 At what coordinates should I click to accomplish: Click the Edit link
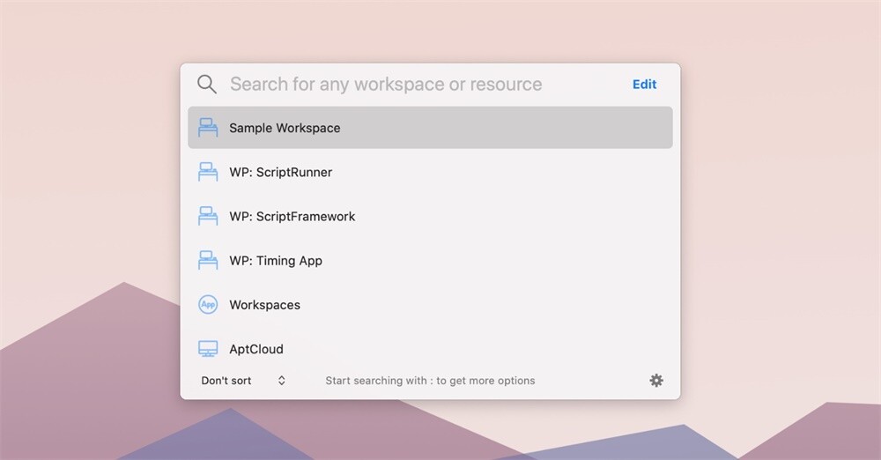pos(645,85)
